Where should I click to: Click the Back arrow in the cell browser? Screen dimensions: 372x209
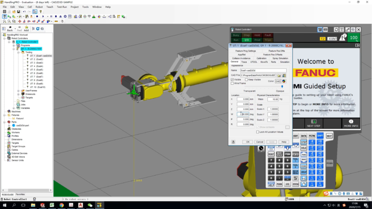10,29
